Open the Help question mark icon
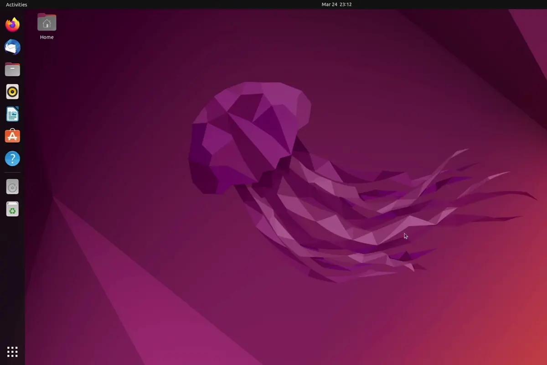The width and height of the screenshot is (547, 365). (12, 159)
